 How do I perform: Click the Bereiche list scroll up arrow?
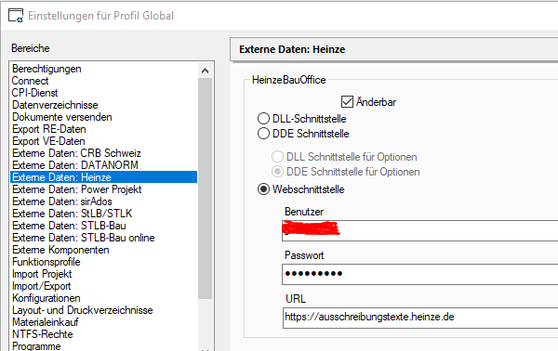tap(205, 71)
